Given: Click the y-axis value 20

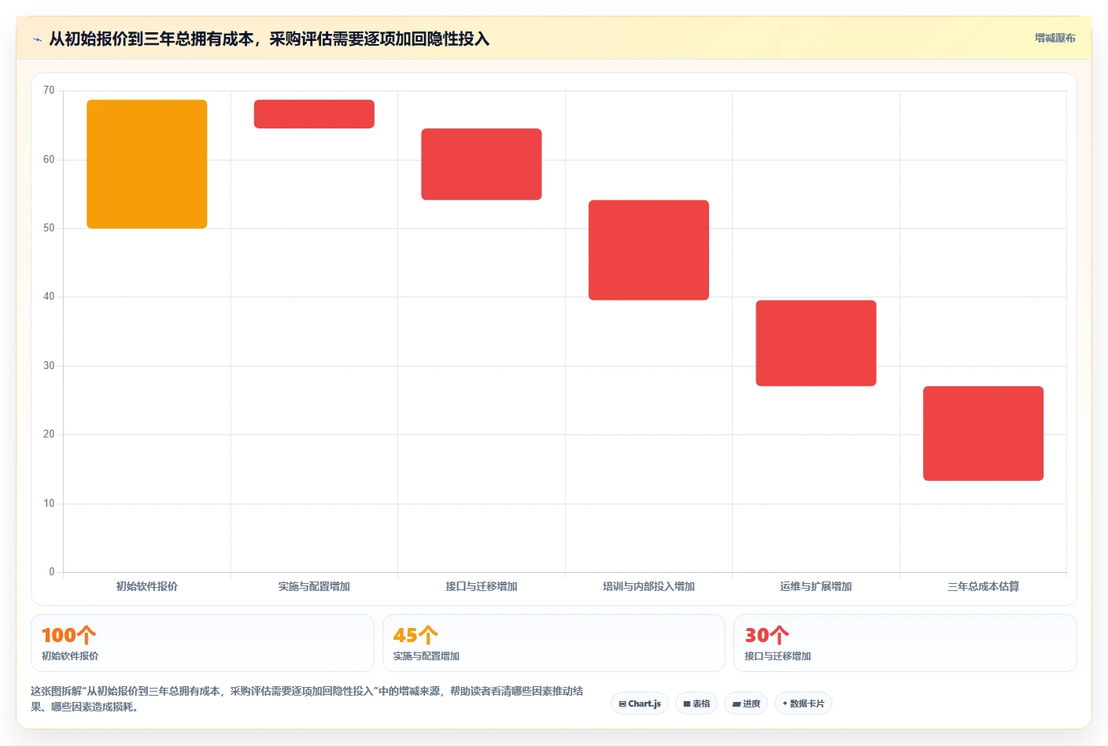Looking at the screenshot, I should 49,434.
